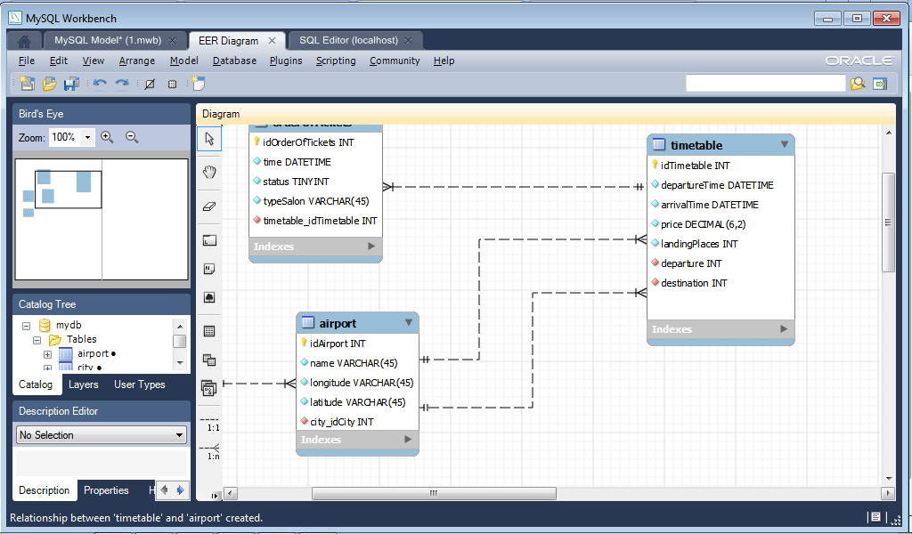Click the toolbar icon right of search magnifier

point(880,84)
